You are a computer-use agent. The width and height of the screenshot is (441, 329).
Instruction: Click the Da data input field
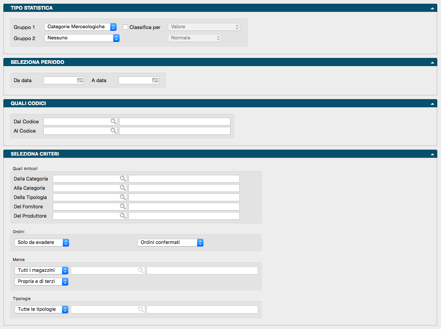(60, 80)
